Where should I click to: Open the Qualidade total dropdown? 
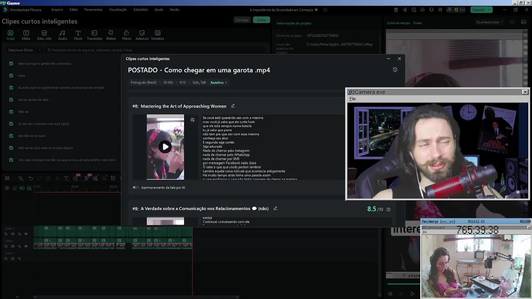point(489,22)
